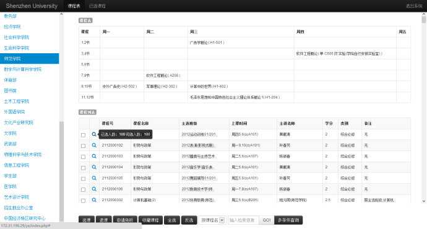Tick checkbox for course 2112000302
This screenshot has width=427, height=229.
[83, 201]
